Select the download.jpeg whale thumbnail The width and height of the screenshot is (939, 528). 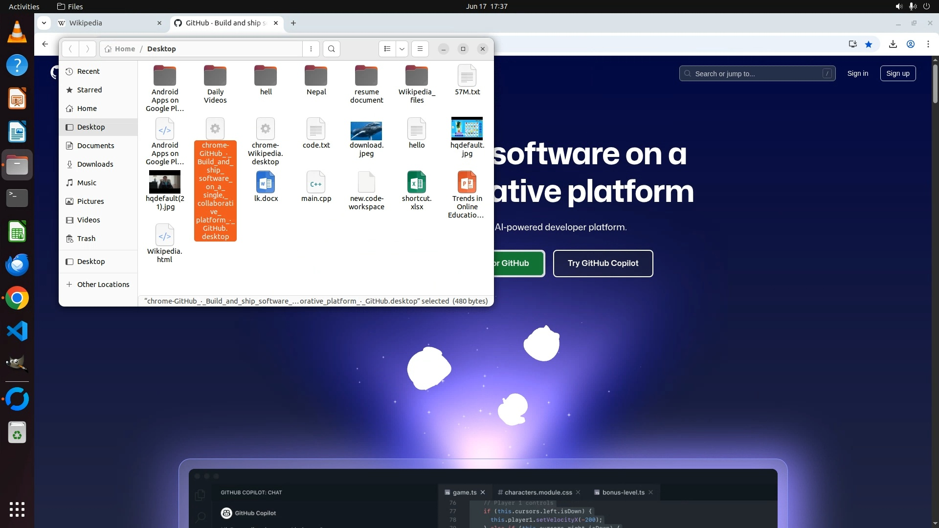click(x=366, y=131)
